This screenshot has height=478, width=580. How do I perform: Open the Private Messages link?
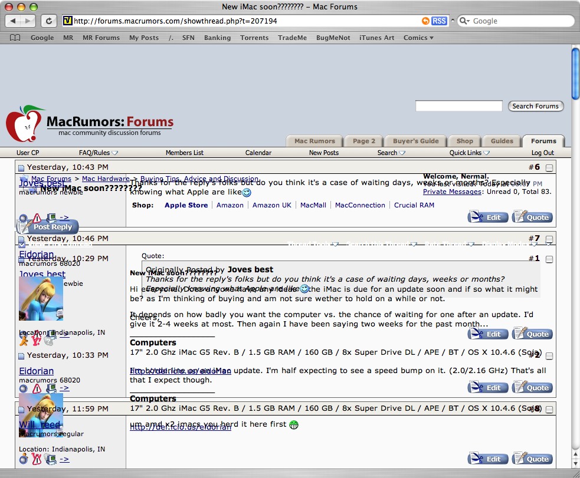coord(452,192)
